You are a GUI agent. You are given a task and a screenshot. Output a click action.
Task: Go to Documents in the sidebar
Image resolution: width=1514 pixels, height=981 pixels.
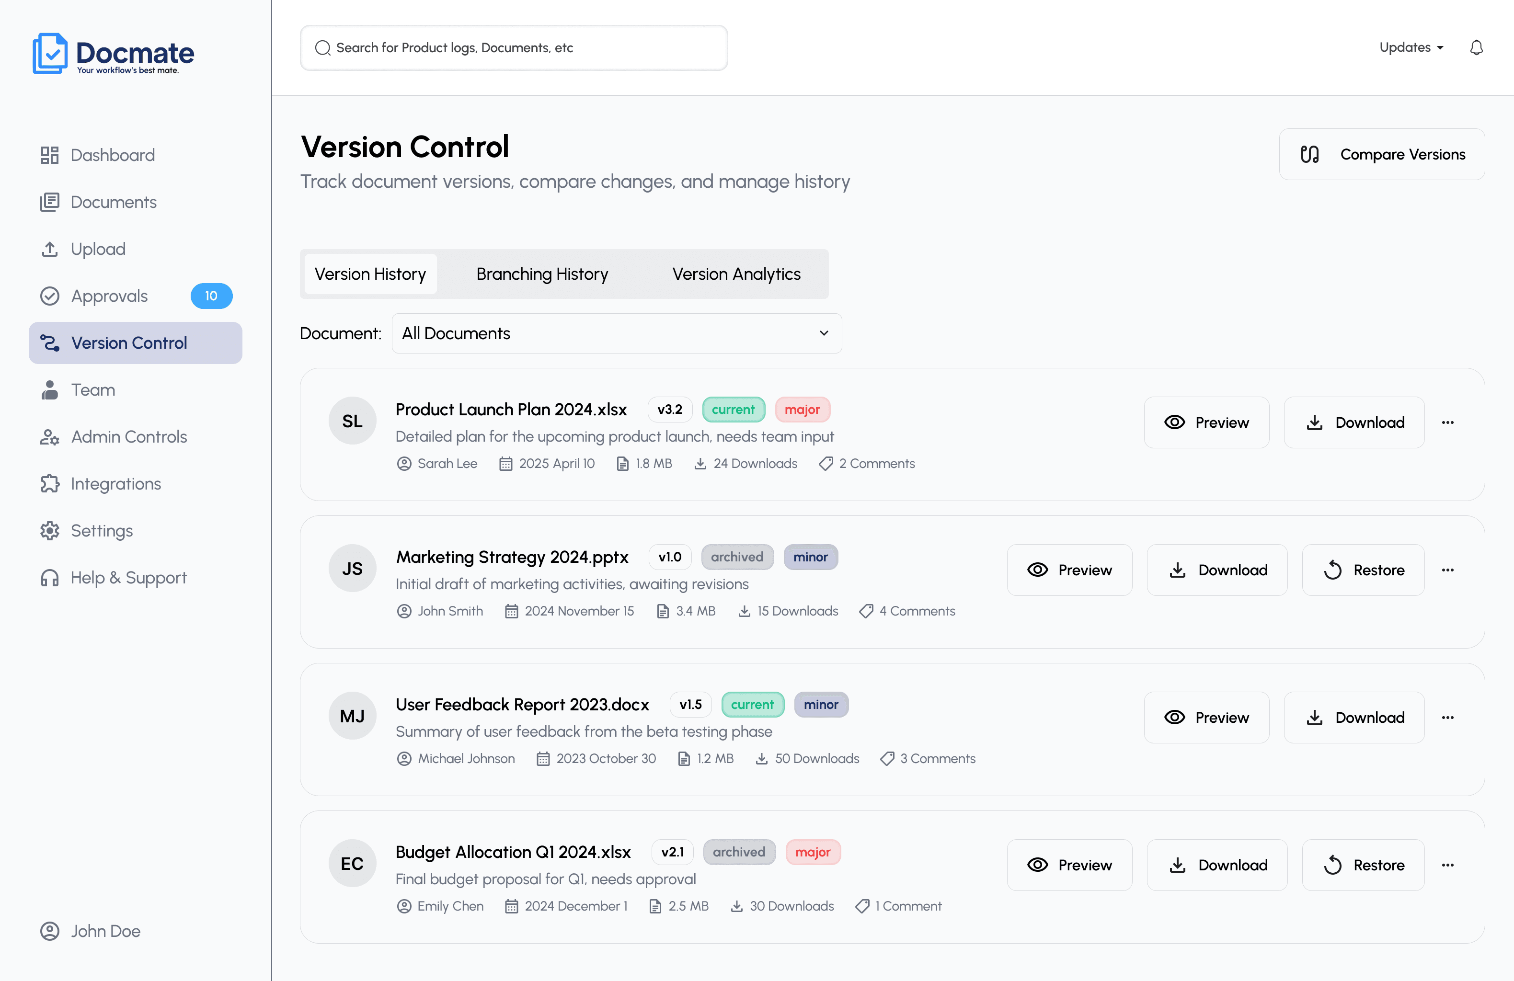(x=98, y=202)
